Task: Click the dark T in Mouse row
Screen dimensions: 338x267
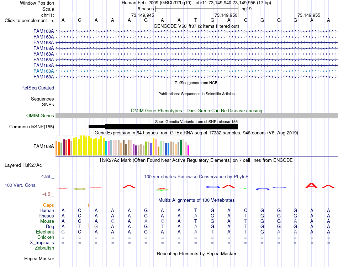Action: coord(196,221)
